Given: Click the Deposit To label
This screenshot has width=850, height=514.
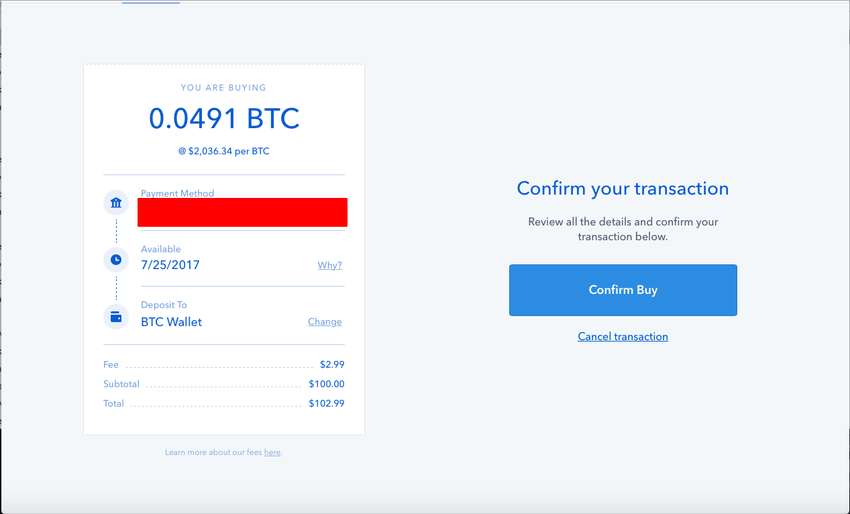Looking at the screenshot, I should pyautogui.click(x=164, y=305).
